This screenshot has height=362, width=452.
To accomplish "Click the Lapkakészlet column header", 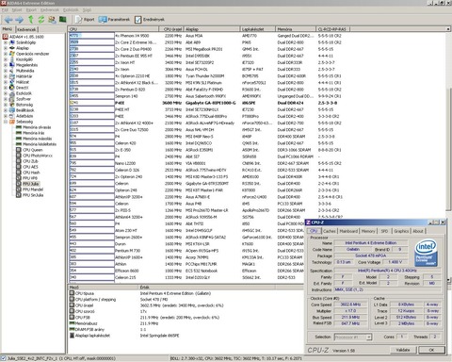I will (257, 29).
